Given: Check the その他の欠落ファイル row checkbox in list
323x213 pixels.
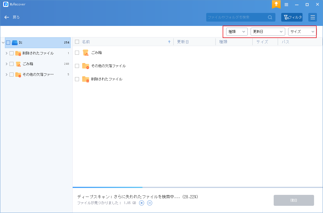Looking at the screenshot, I should [x=77, y=66].
